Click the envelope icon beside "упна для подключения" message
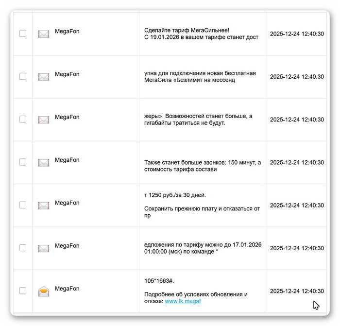Image resolution: width=340 pixels, height=326 pixels. click(44, 77)
